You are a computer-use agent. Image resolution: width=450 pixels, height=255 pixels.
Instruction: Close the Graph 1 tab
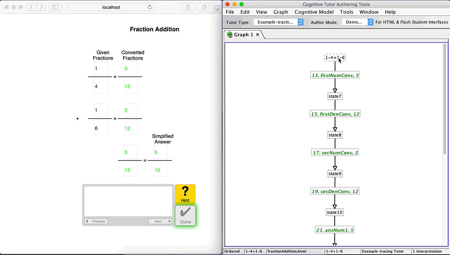coord(257,34)
